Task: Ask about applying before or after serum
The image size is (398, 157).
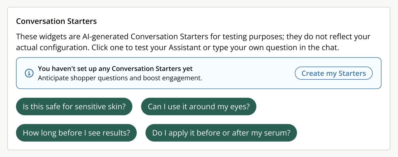Action: [221, 133]
